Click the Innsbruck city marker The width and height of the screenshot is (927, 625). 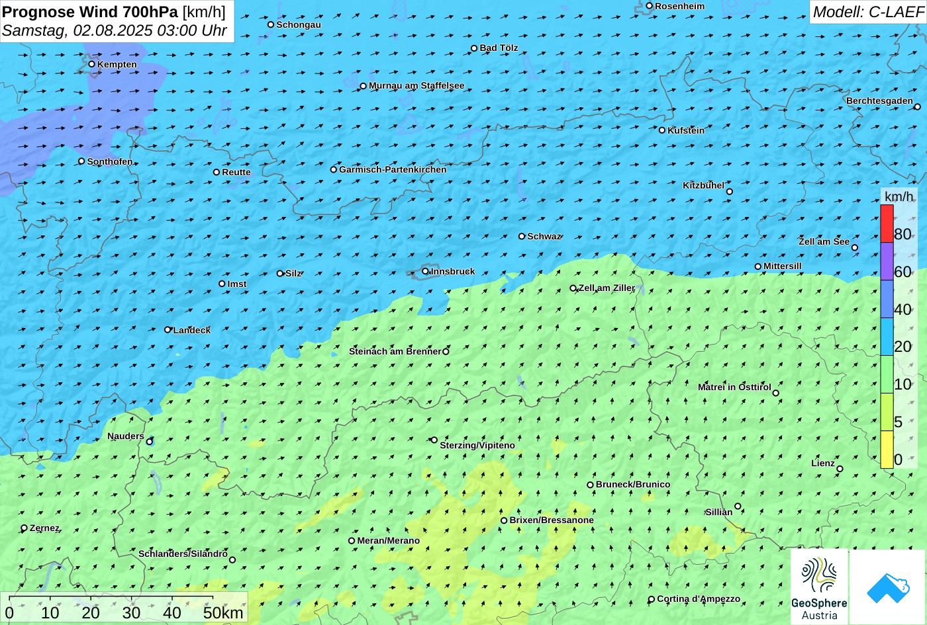pos(425,271)
